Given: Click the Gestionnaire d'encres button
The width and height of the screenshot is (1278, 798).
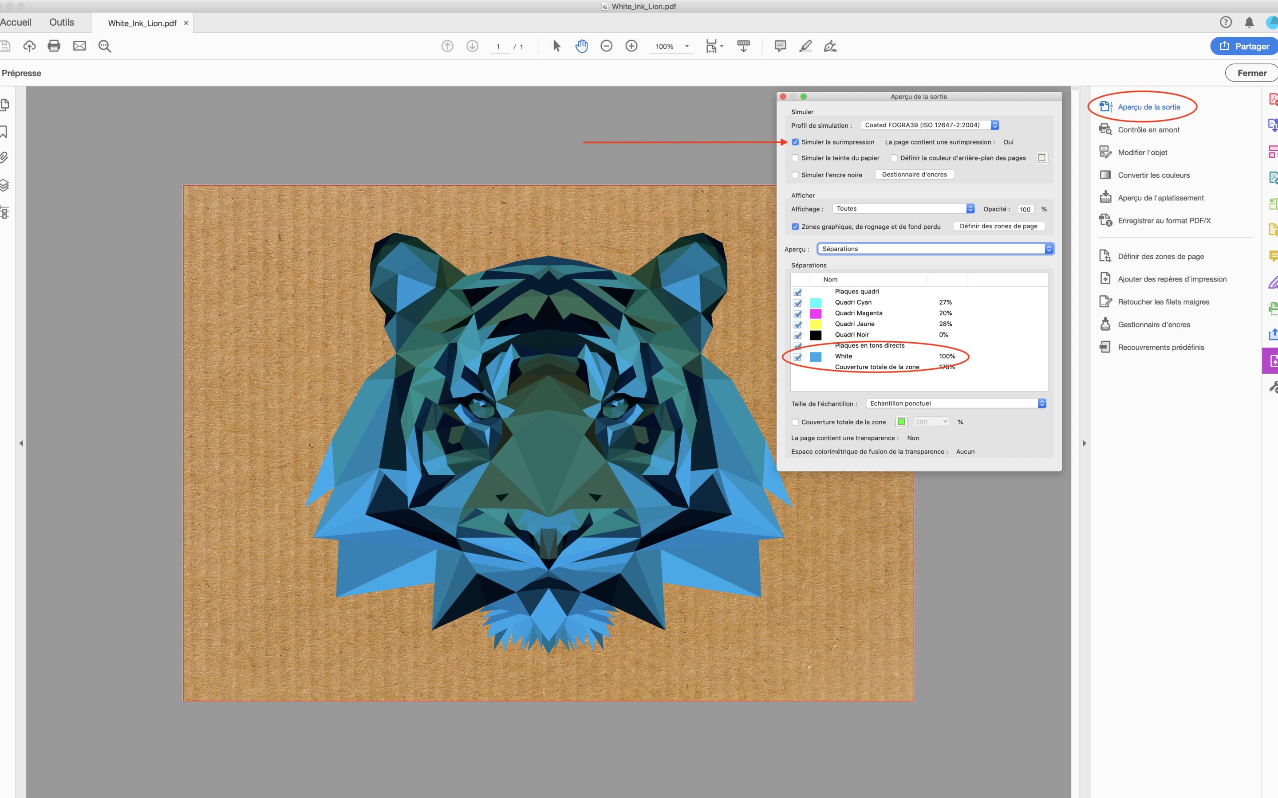Looking at the screenshot, I should click(914, 175).
